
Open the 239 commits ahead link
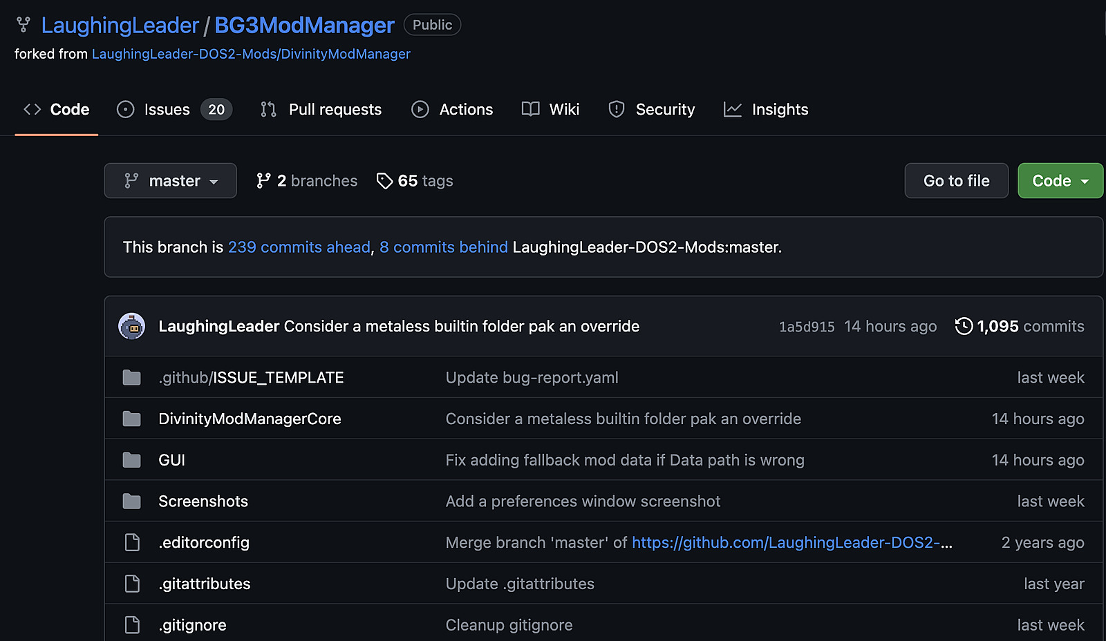tap(299, 247)
